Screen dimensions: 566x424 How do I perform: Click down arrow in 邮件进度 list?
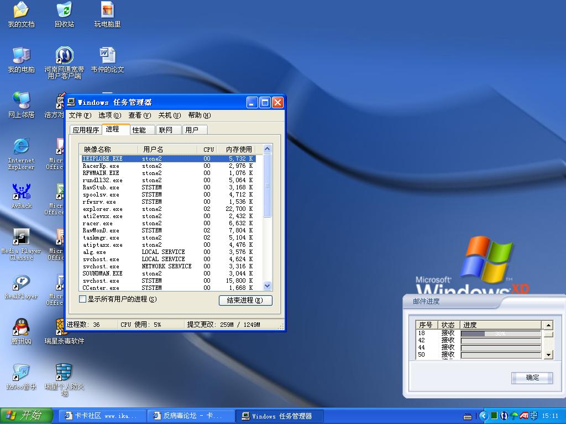coord(548,354)
